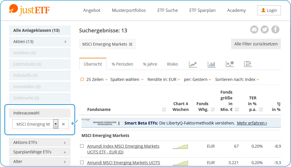Screen dimensions: 291x167
Task: Open the ETF Suche menu
Action: click(x=167, y=10)
